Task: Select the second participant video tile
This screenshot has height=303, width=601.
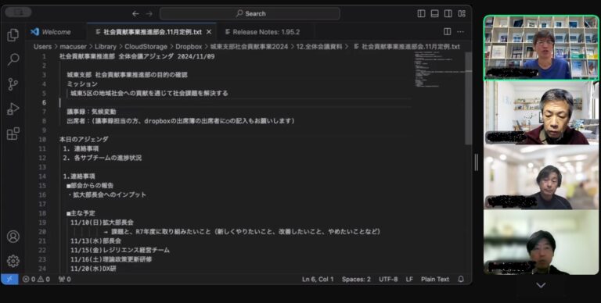Action: tap(541, 112)
